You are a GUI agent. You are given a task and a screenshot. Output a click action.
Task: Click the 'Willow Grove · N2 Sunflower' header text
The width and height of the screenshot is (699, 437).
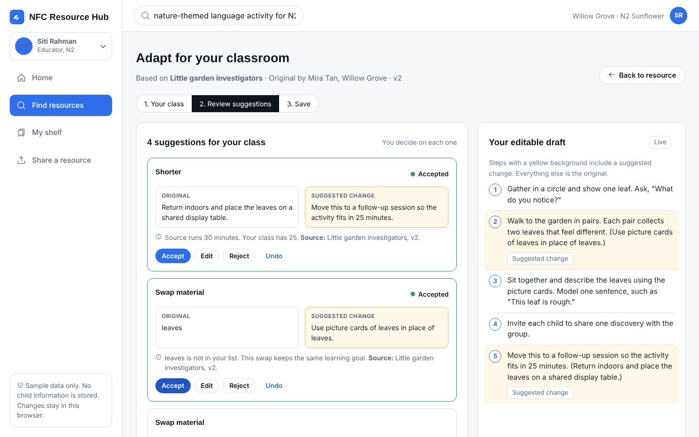(618, 16)
